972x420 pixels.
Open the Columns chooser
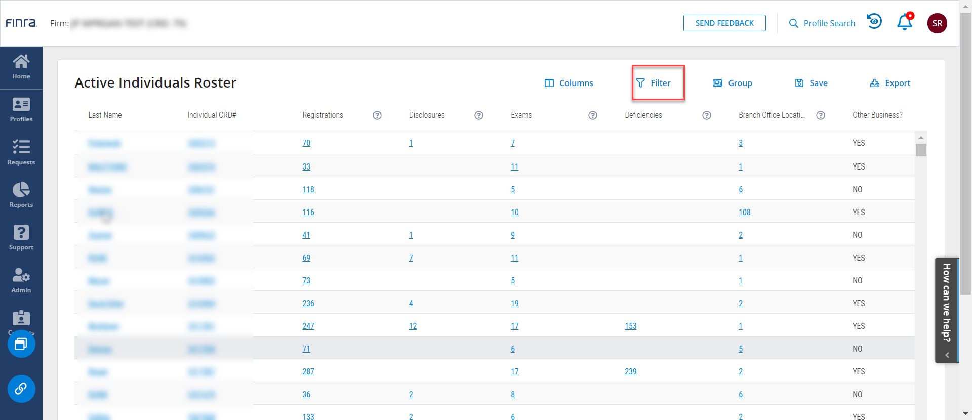pyautogui.click(x=569, y=83)
